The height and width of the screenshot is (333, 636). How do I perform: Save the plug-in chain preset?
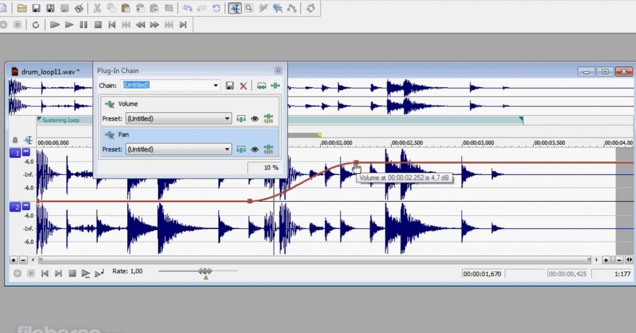pyautogui.click(x=230, y=85)
